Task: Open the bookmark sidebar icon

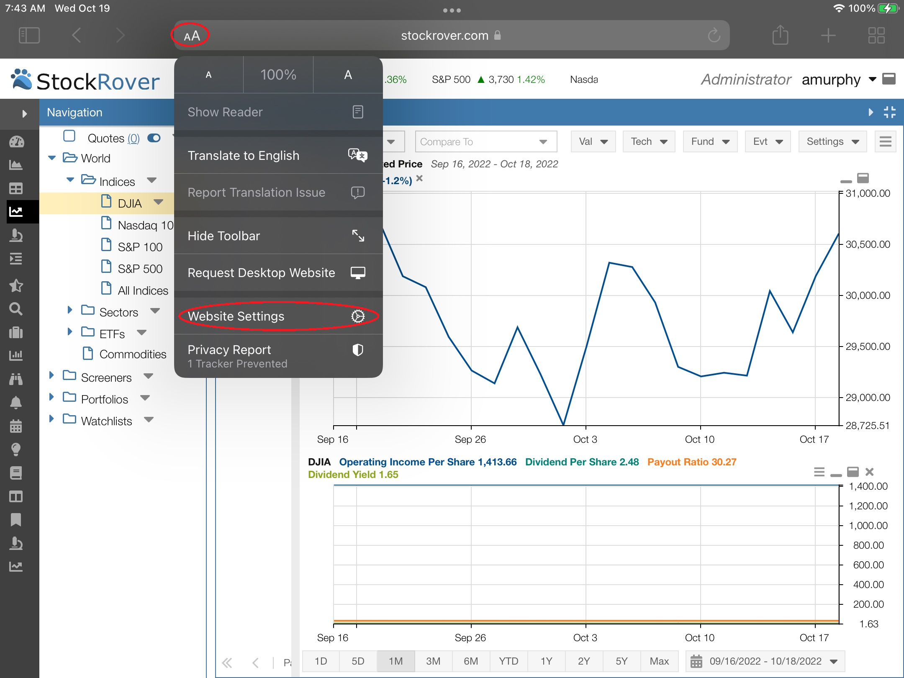Action: point(16,520)
